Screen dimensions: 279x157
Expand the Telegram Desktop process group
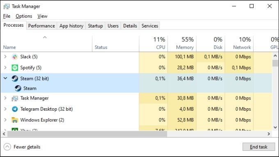pos(5,109)
